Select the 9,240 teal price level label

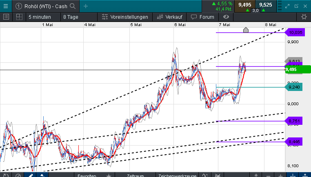pyautogui.click(x=293, y=87)
